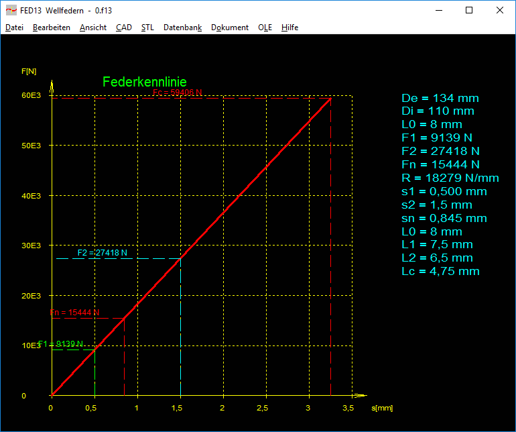Click the Lc = 4,75 mm value
516x432 pixels.
[x=440, y=271]
